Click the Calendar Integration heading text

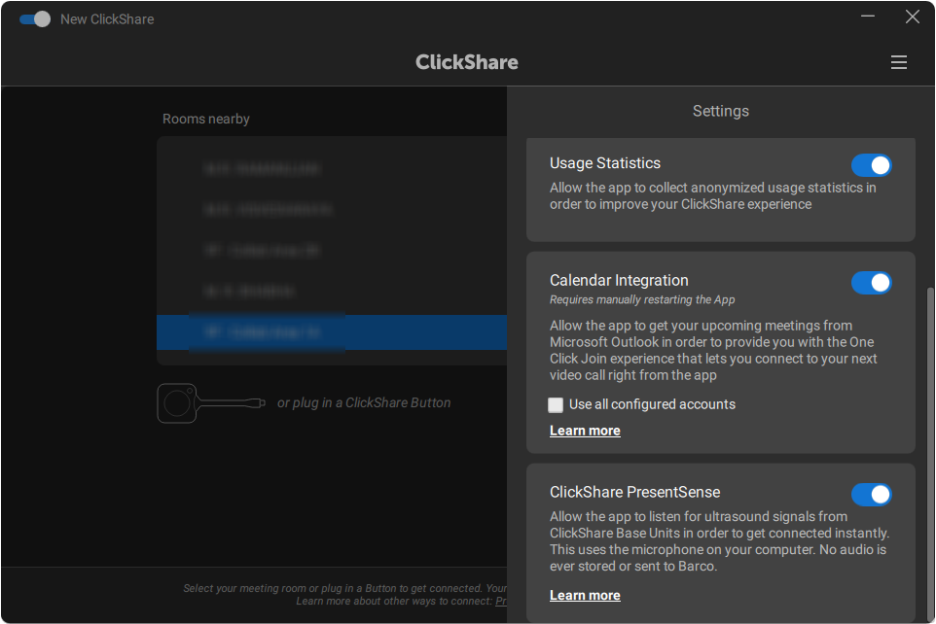(x=619, y=280)
